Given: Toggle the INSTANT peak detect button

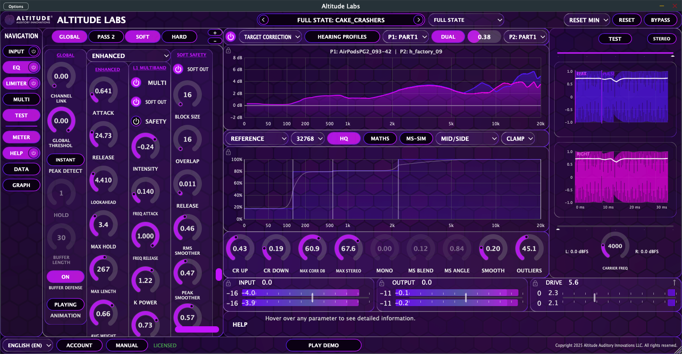Looking at the screenshot, I should point(66,160).
